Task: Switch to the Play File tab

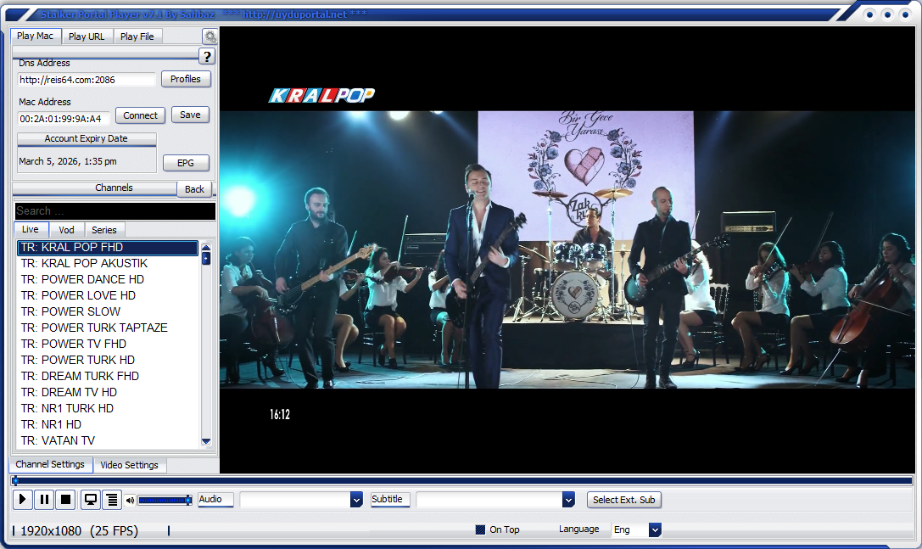Action: pyautogui.click(x=137, y=36)
